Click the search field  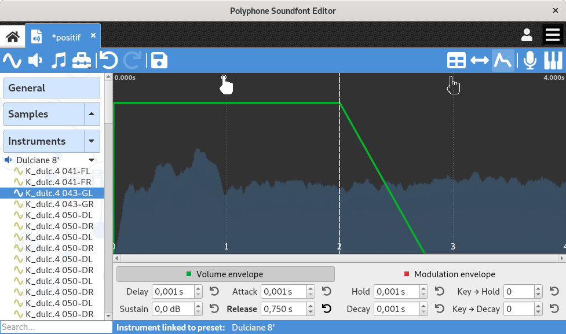(x=56, y=327)
